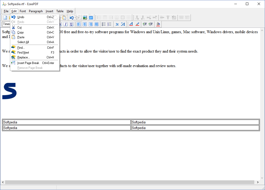Toggle bulleted list button
The height and width of the screenshot is (190, 265).
point(104,24)
